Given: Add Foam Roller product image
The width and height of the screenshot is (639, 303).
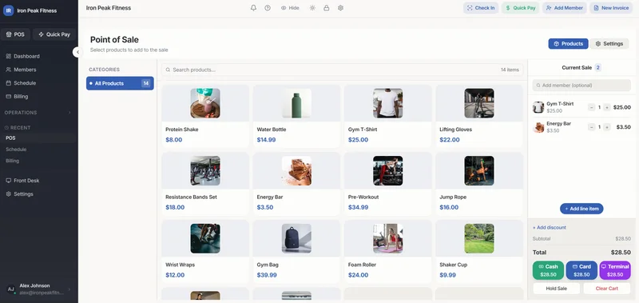Looking at the screenshot, I should 387,238.
